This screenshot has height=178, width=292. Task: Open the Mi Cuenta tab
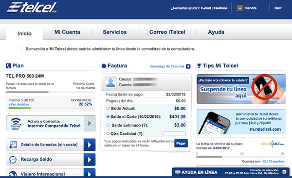pyautogui.click(x=67, y=32)
